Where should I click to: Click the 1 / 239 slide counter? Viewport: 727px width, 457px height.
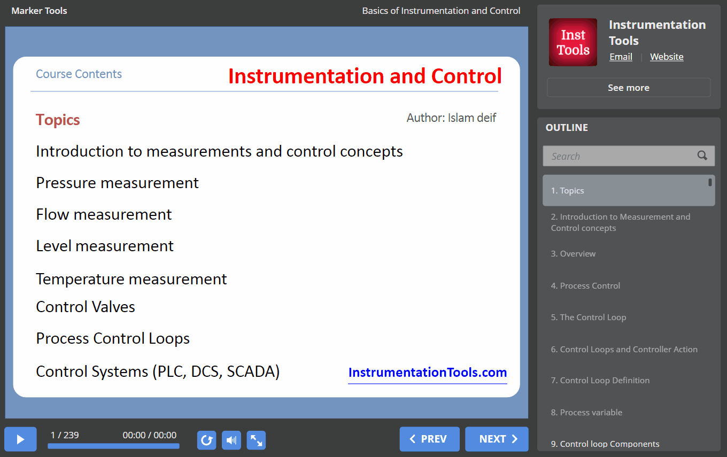(65, 435)
